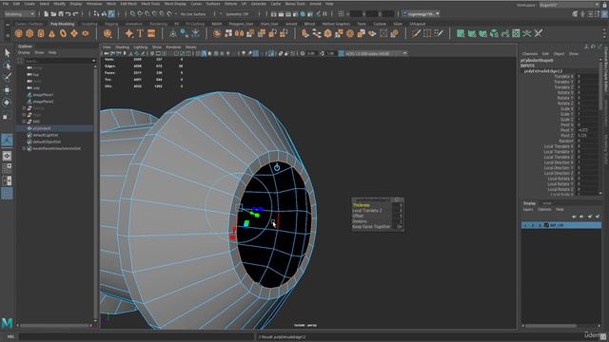The height and width of the screenshot is (342, 609).
Task: Pick the Select tool arrow in Tool Box
Action: click(x=7, y=53)
